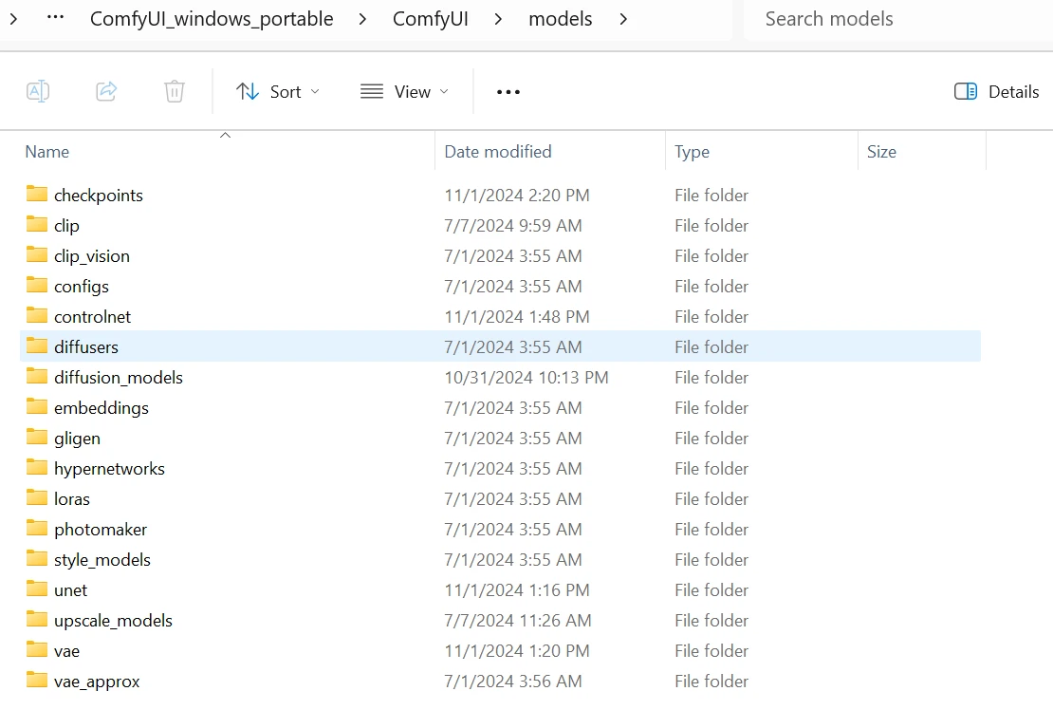
Task: Click the controlnet folder icon
Action: pyautogui.click(x=37, y=316)
